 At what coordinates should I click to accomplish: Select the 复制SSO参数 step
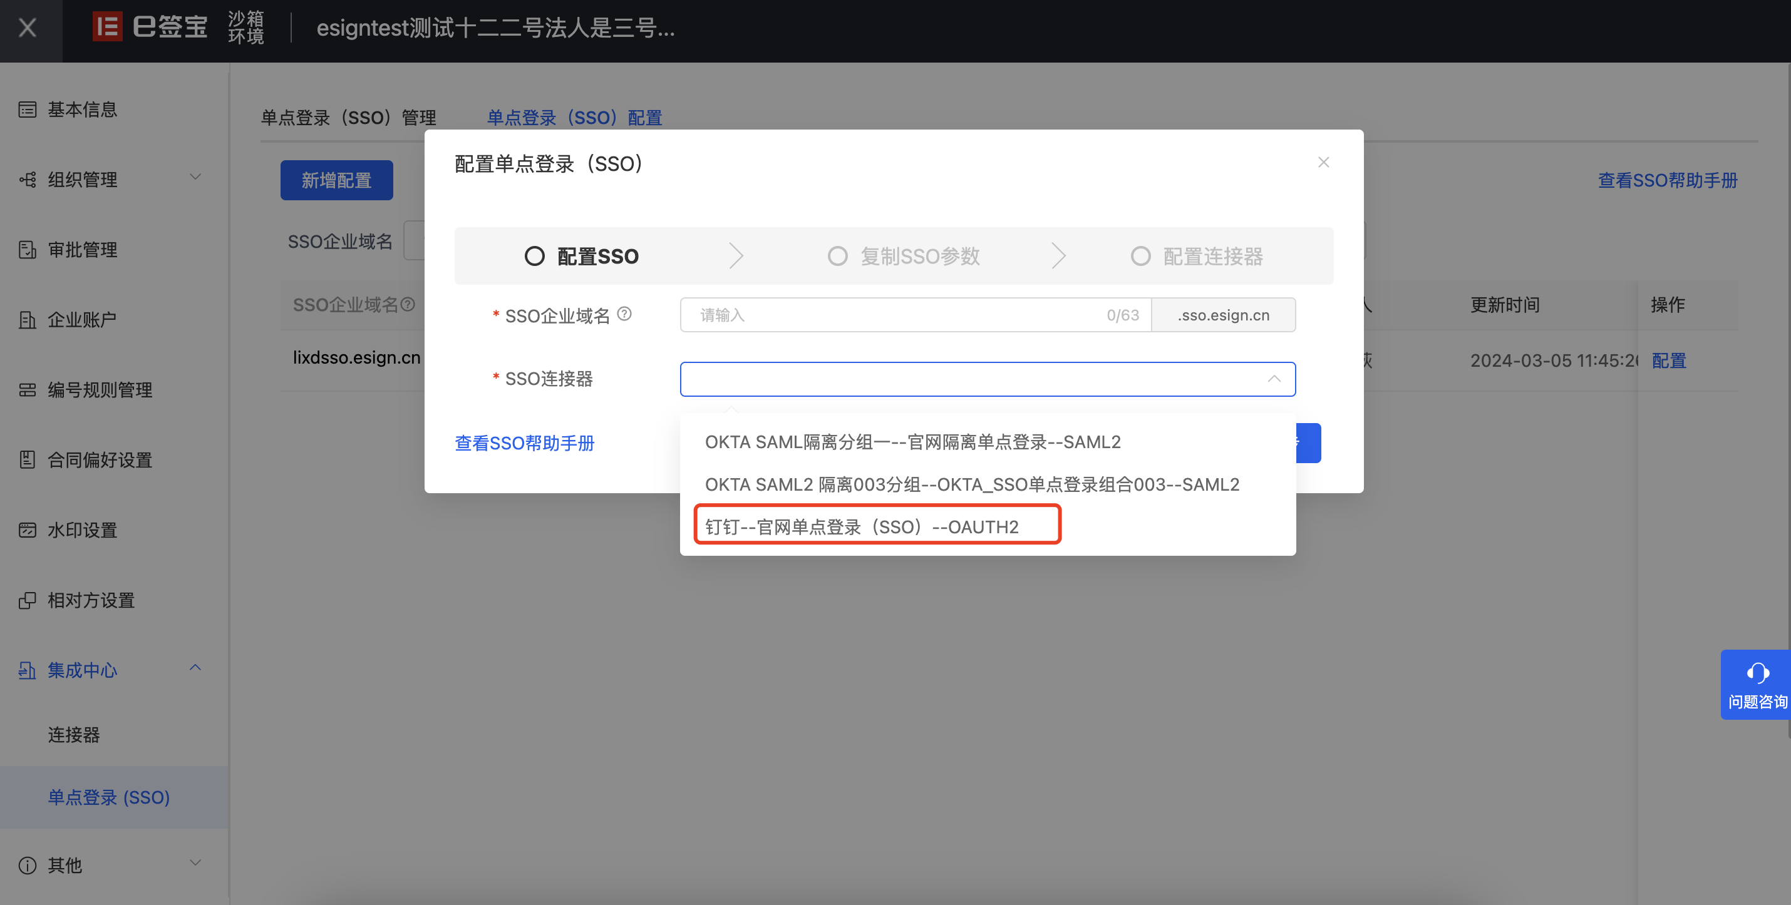click(904, 257)
